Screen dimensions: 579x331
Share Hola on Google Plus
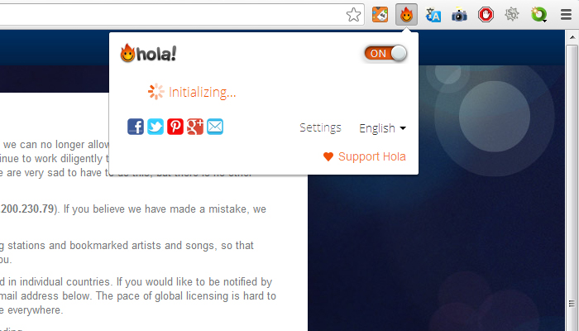click(195, 127)
